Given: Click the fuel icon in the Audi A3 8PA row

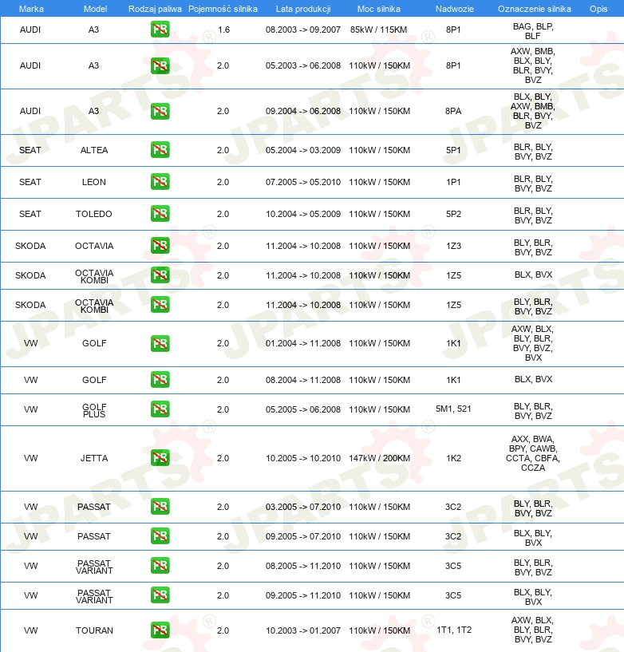Looking at the screenshot, I should pos(160,111).
